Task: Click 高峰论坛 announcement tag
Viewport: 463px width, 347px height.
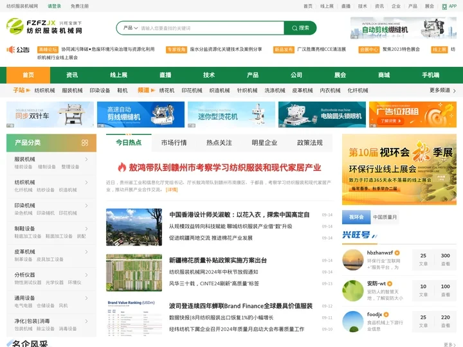Action: [48, 49]
